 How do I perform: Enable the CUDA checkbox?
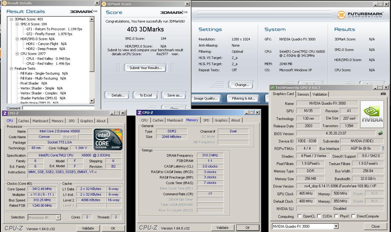(x=319, y=216)
